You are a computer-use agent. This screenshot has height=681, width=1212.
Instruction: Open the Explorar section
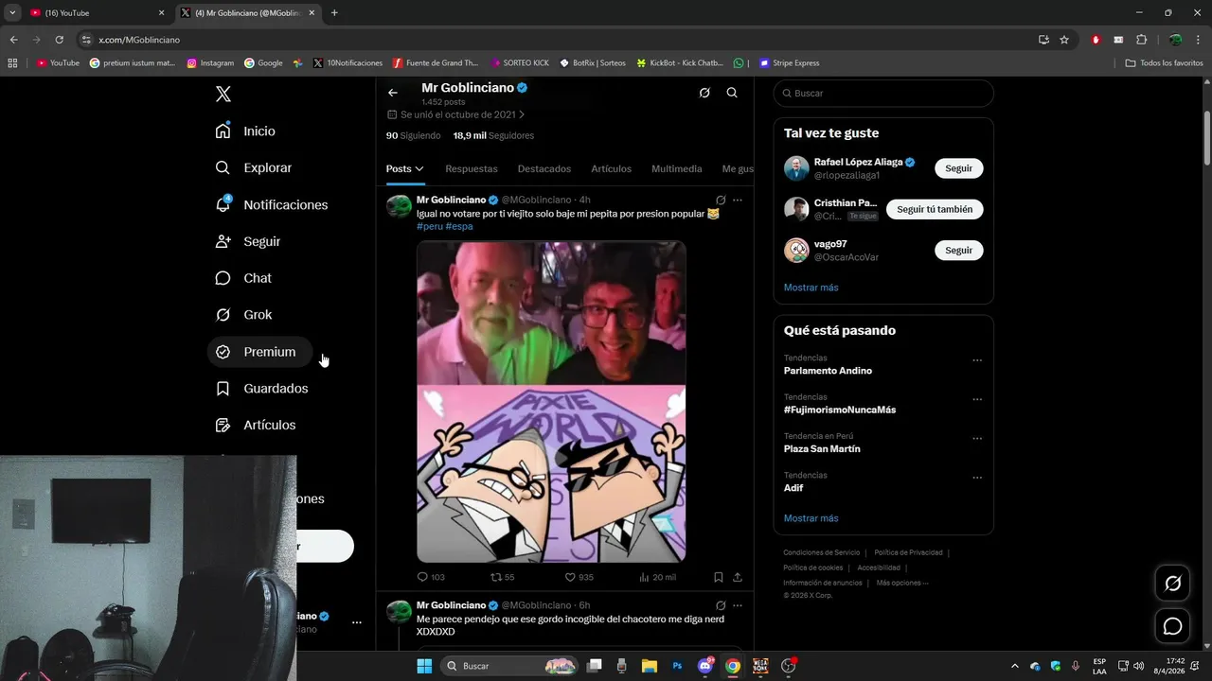pyautogui.click(x=254, y=168)
